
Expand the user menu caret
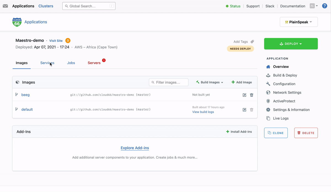click(x=317, y=6)
